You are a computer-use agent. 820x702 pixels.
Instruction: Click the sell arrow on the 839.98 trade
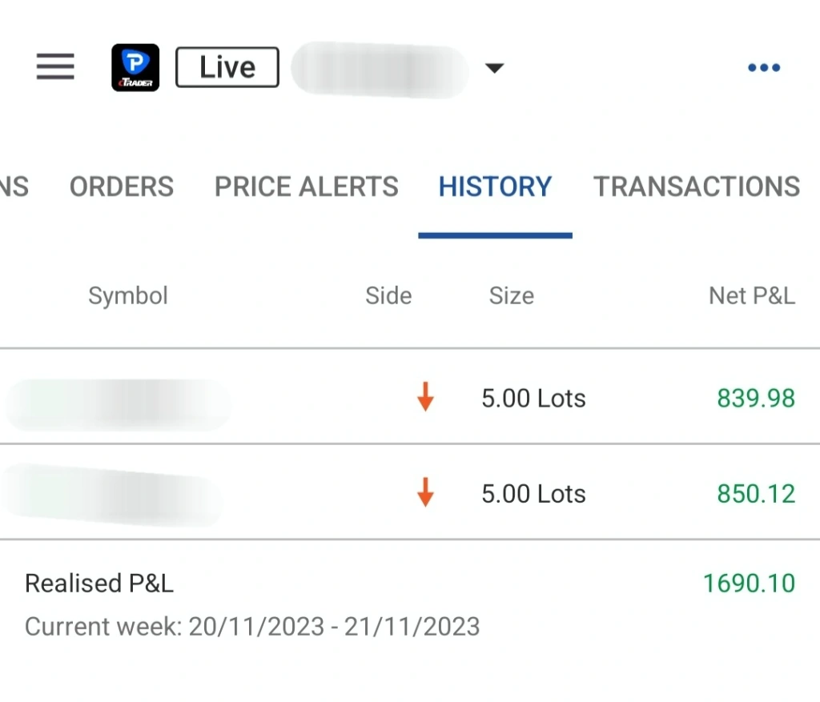(425, 397)
